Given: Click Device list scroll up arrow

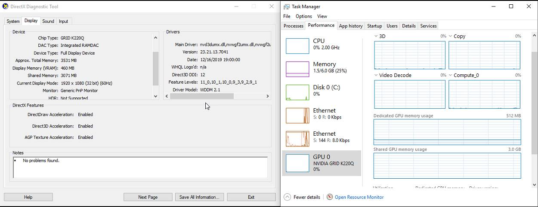Looking at the screenshot, I should [155, 37].
